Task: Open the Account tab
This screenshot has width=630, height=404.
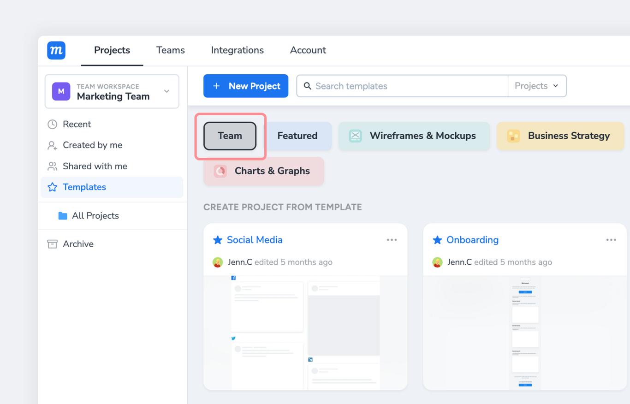Action: (308, 50)
